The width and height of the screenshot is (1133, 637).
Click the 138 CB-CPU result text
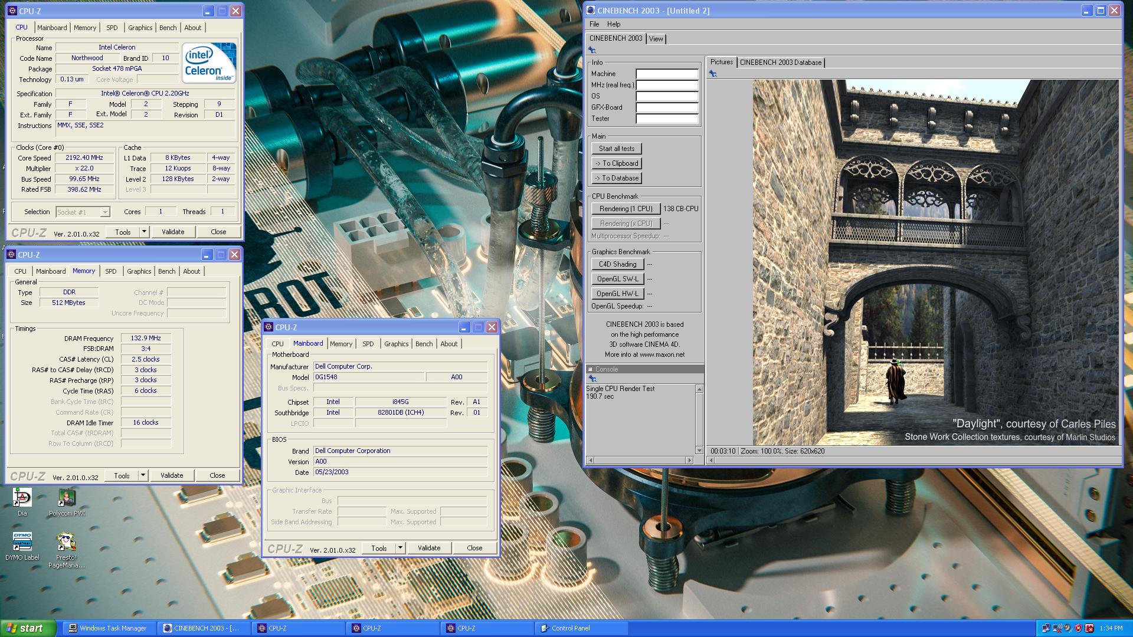(x=680, y=209)
